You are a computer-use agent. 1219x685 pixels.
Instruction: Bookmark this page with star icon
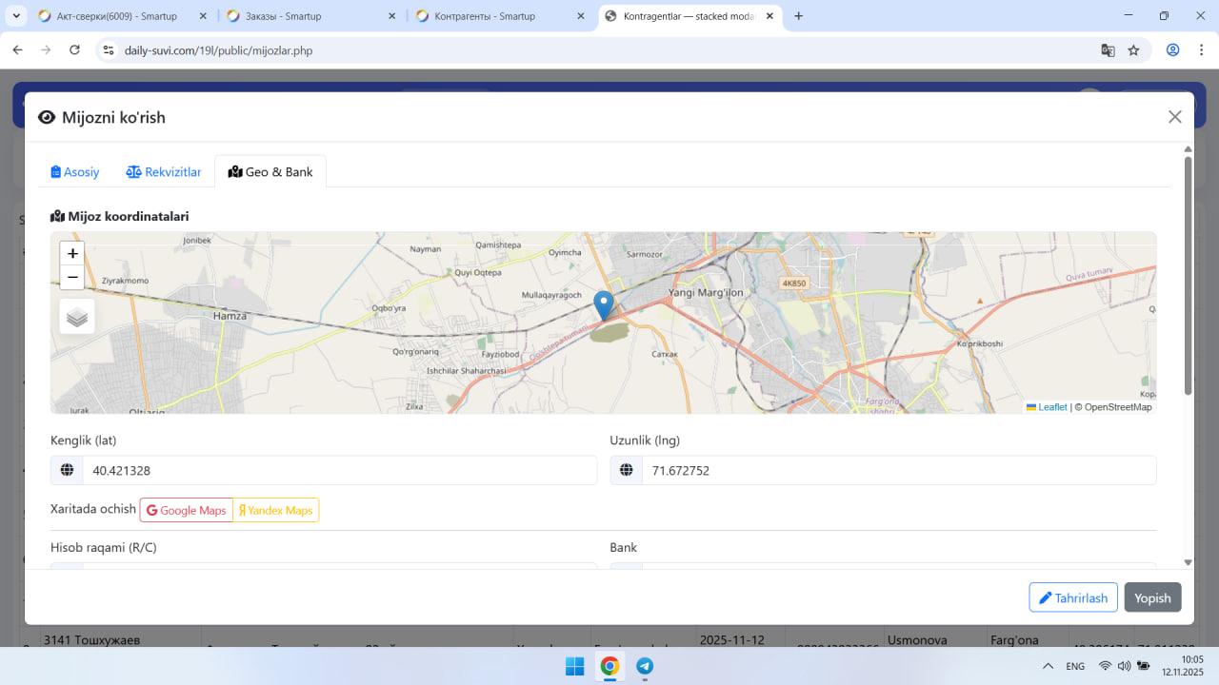[1133, 50]
